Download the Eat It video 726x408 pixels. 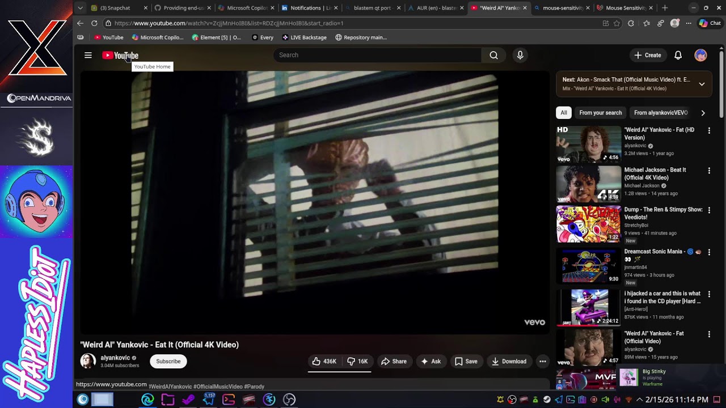509,362
